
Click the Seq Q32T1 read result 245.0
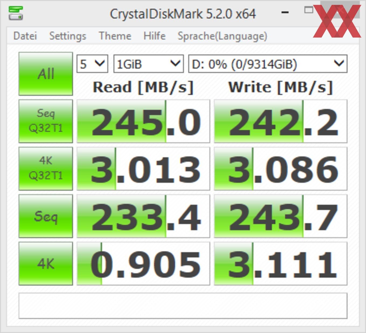(x=143, y=121)
